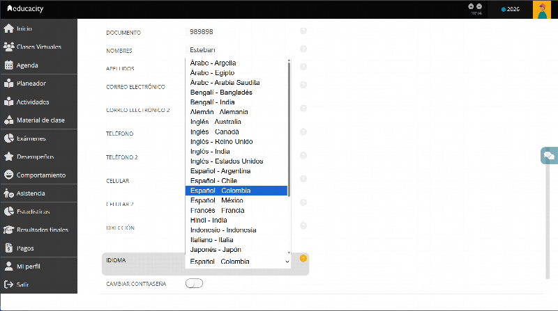Click help icon next to Celular
This screenshot has width=558, height=311.
point(303,179)
